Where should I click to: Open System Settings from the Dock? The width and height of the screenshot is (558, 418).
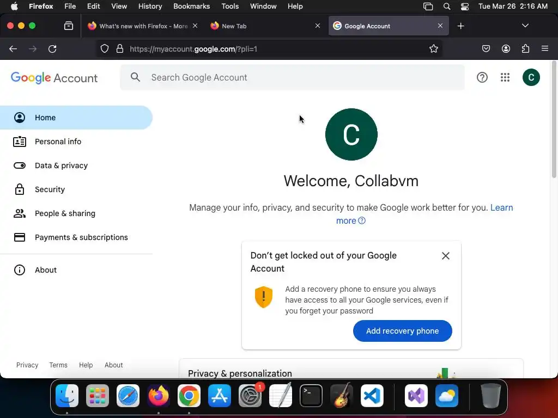click(250, 396)
